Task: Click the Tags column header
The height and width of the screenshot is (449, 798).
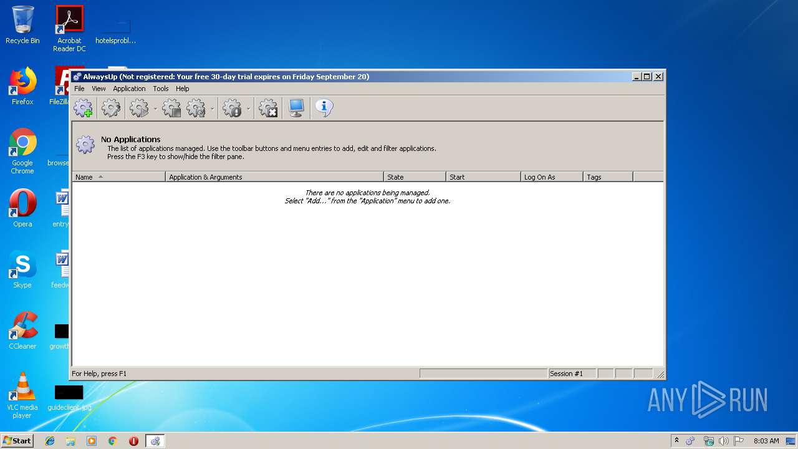Action: pyautogui.click(x=608, y=177)
